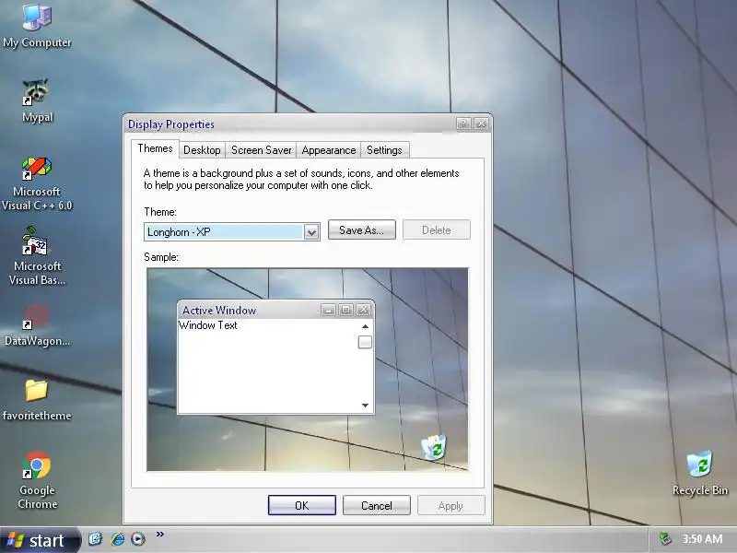Cancel the Display Properties dialog

tap(377, 505)
